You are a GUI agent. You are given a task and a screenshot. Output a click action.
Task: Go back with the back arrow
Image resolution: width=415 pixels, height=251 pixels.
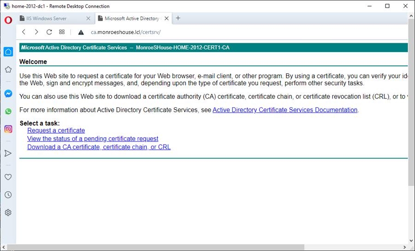click(24, 32)
